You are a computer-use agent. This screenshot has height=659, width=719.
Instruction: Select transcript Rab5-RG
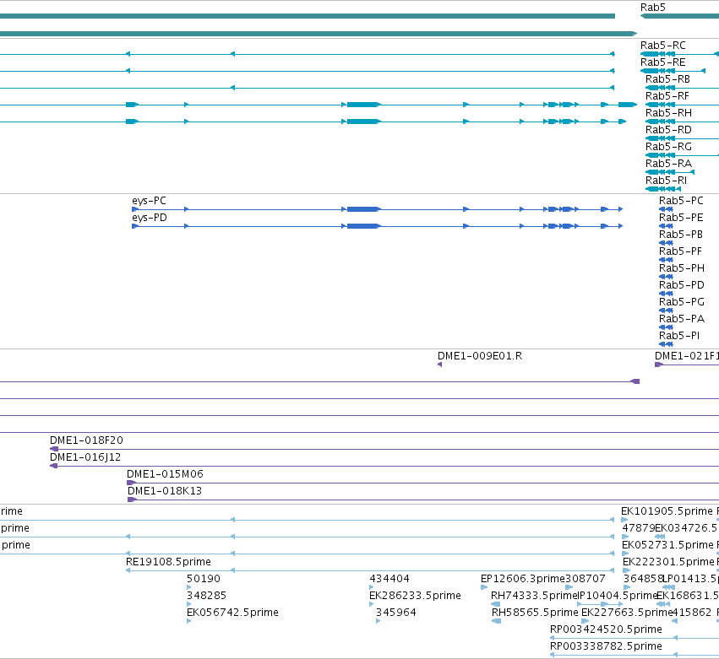tap(668, 147)
